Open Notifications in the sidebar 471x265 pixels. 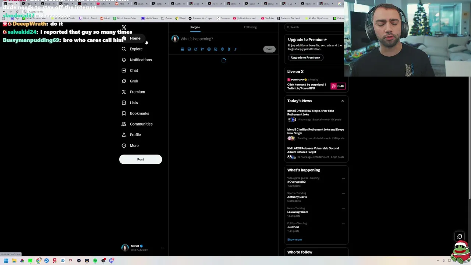tap(137, 60)
